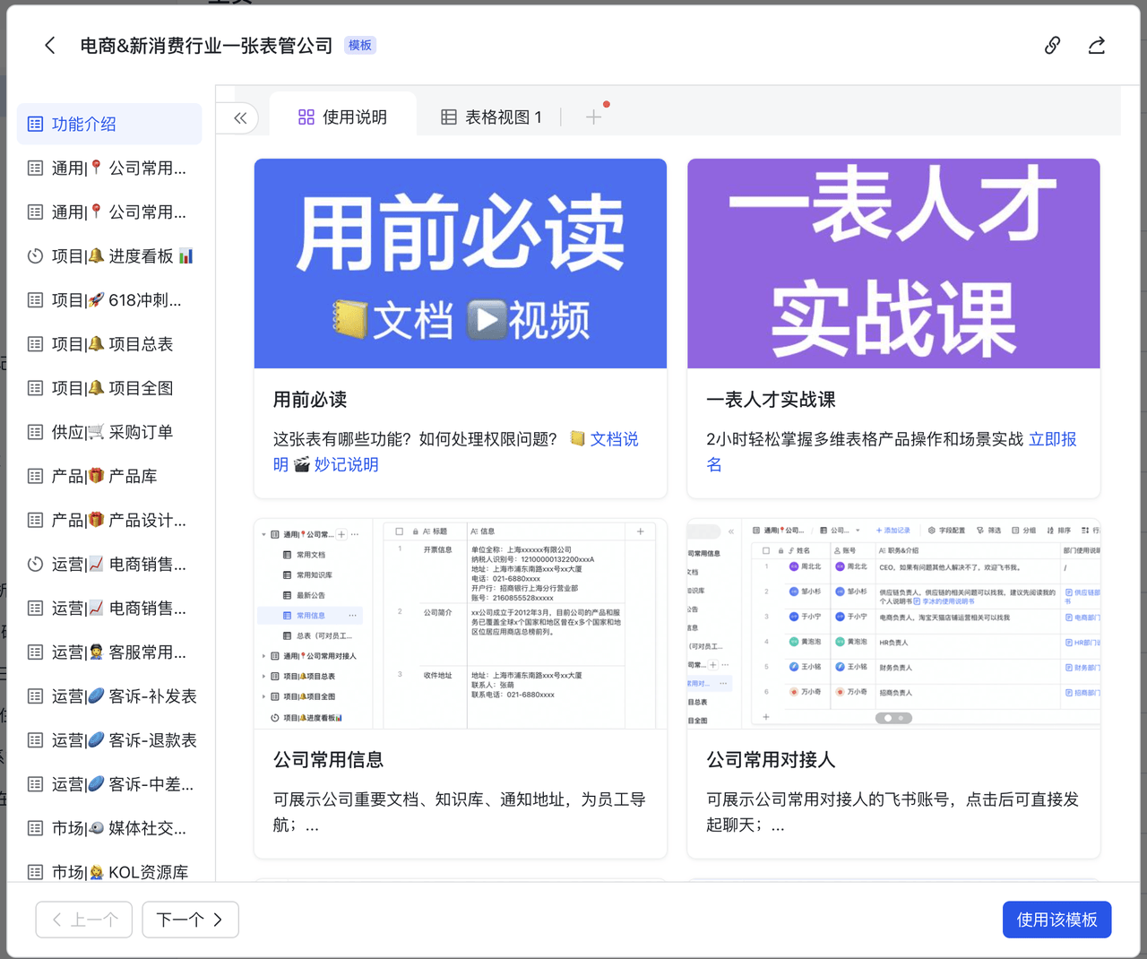Viewport: 1147px width, 959px height.
Task: Click dashboard icon beside 项目进度看板
Action: tap(35, 256)
